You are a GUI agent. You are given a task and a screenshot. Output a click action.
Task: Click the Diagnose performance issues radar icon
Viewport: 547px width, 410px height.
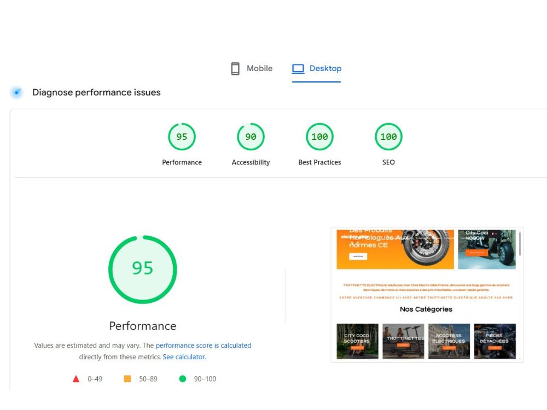[x=16, y=92]
